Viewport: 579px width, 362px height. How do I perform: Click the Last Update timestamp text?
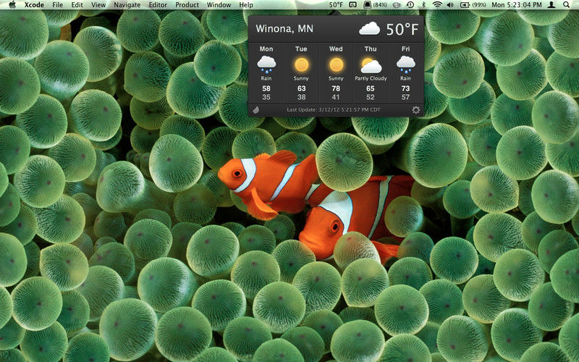coord(334,110)
